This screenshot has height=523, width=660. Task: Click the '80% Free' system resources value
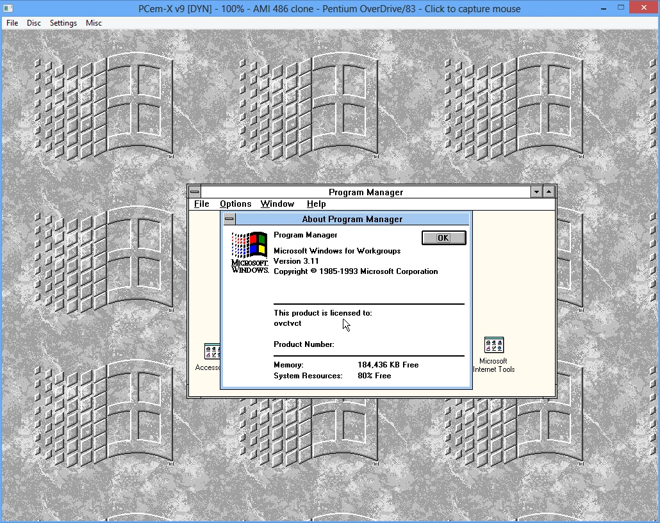(x=374, y=376)
